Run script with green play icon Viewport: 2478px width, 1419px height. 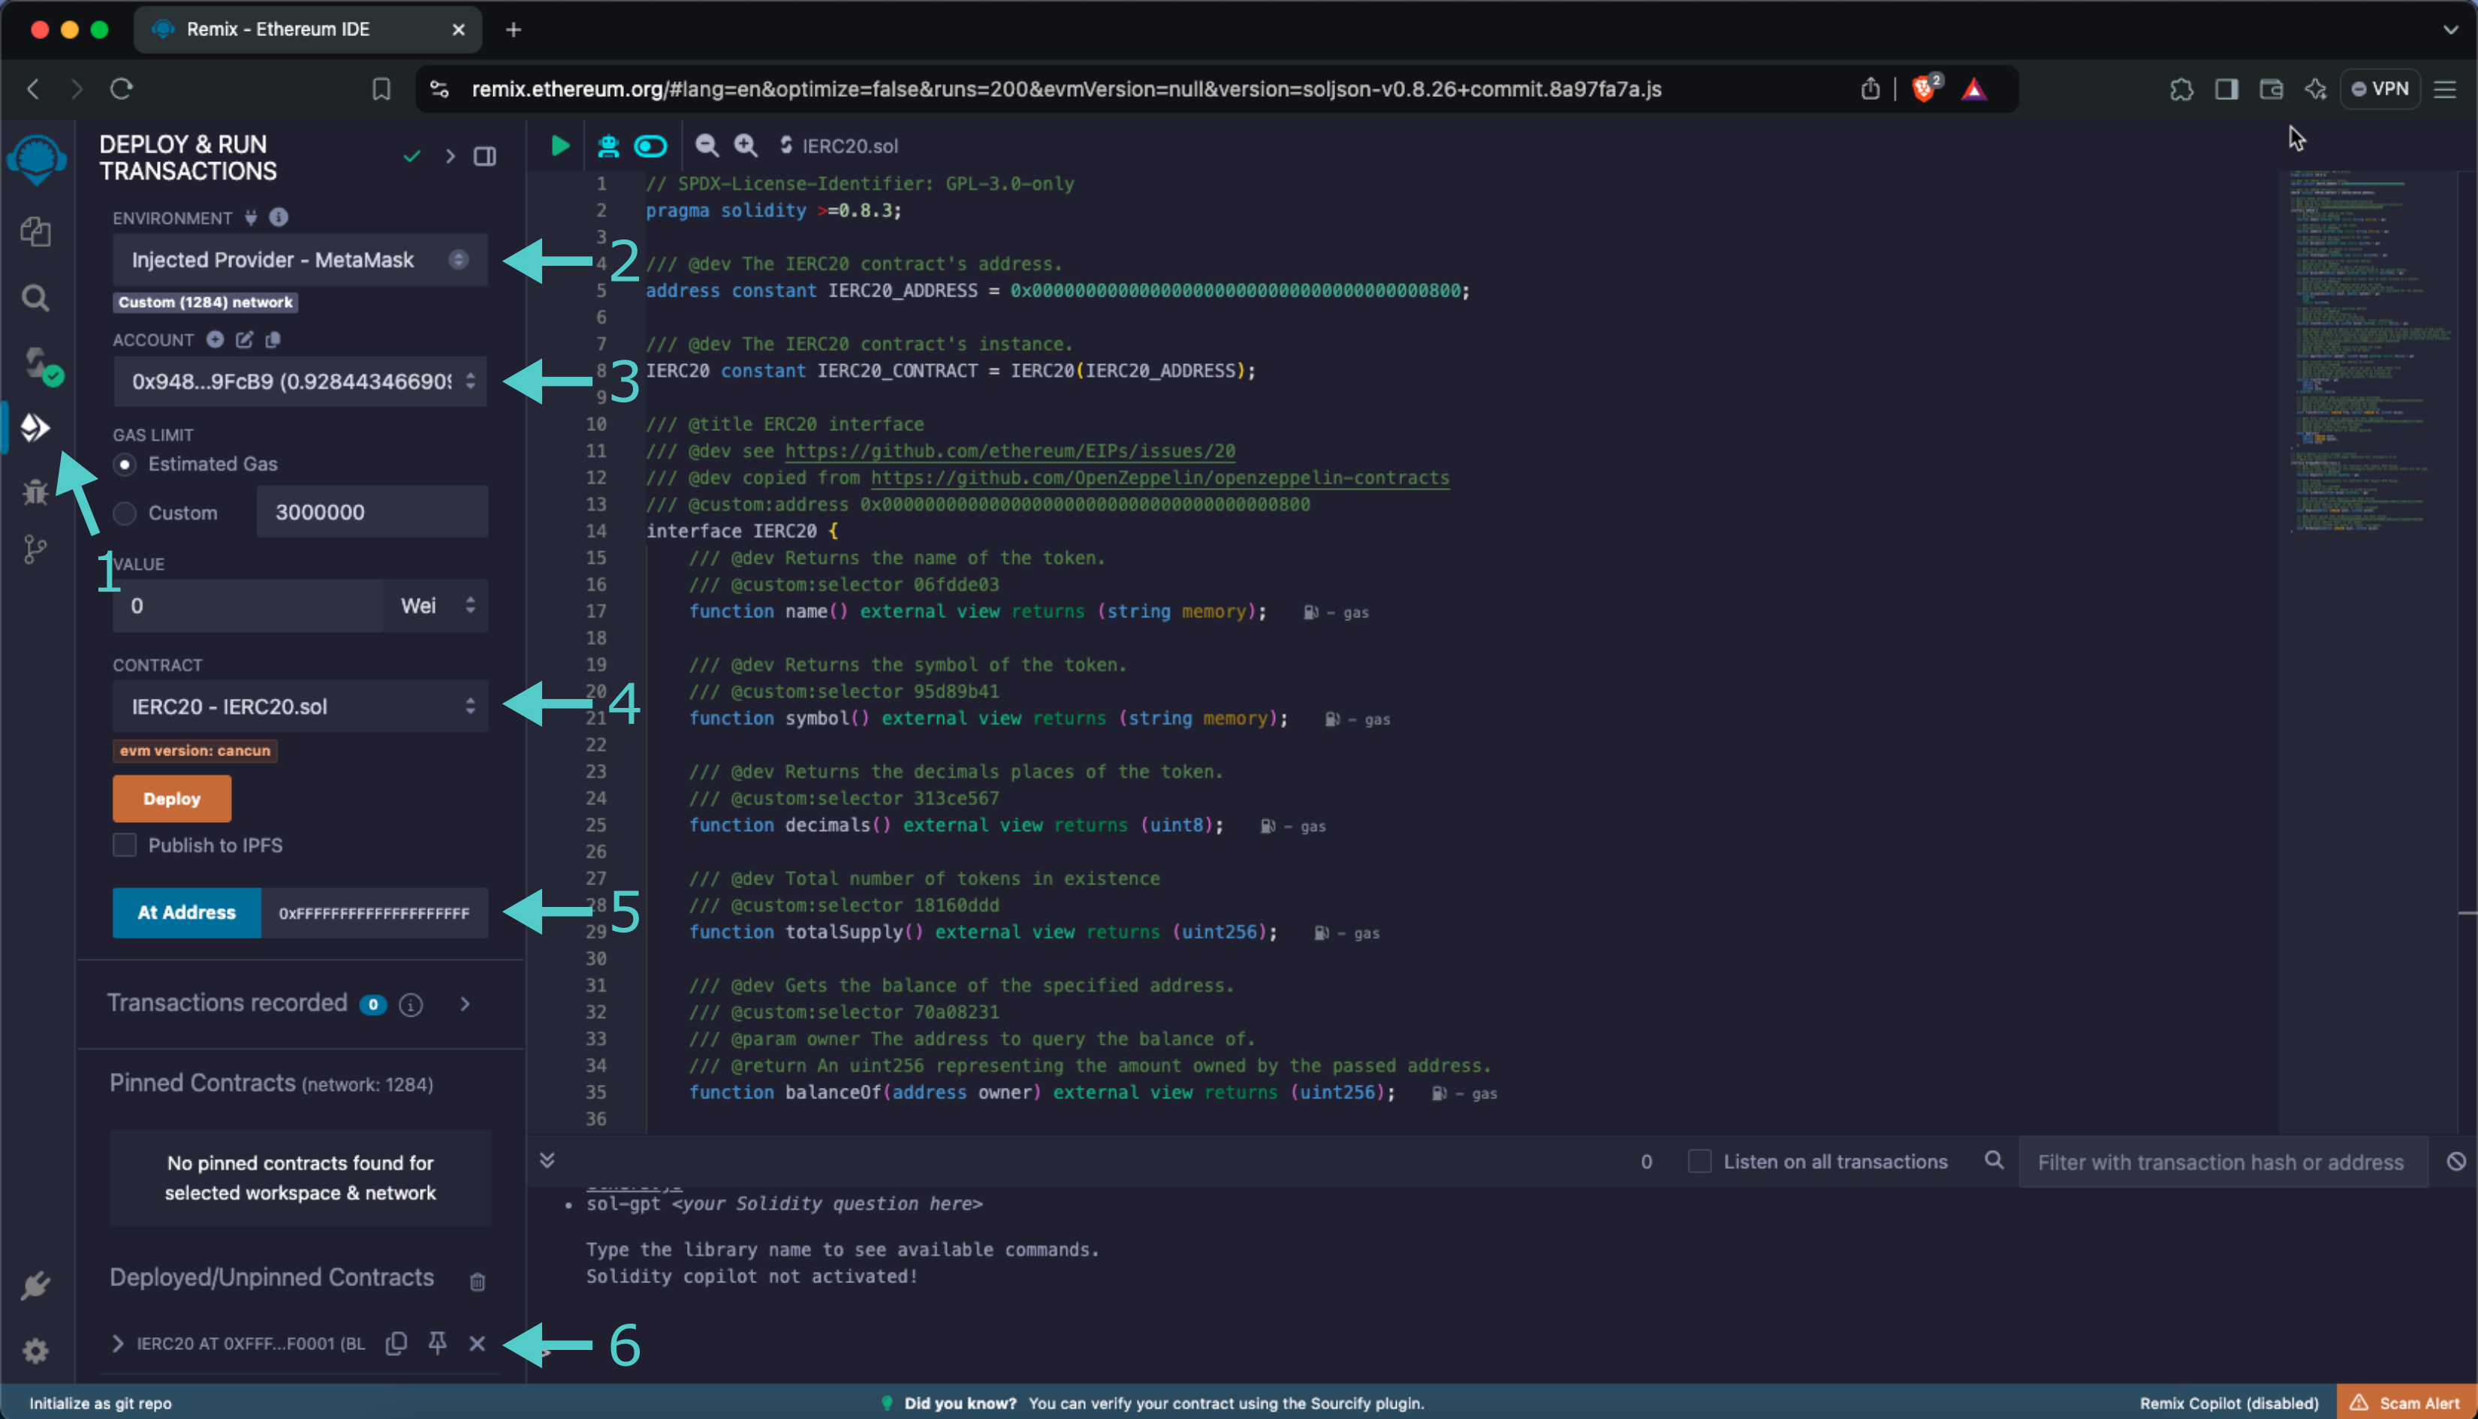tap(560, 145)
